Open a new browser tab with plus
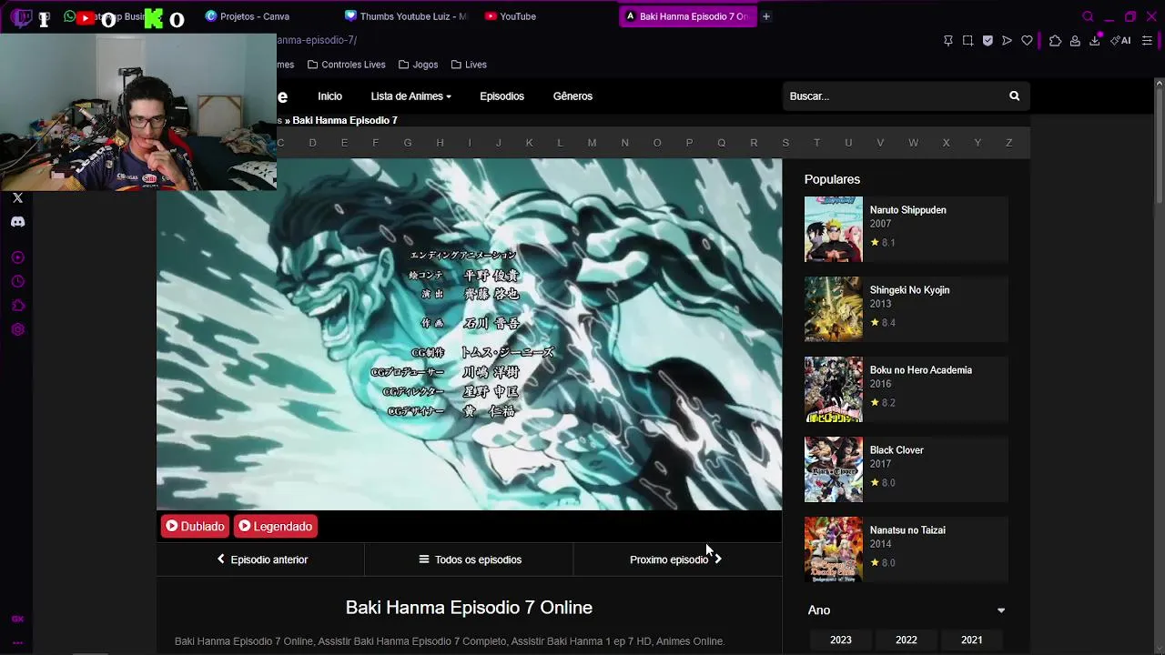Image resolution: width=1165 pixels, height=655 pixels. (x=766, y=16)
